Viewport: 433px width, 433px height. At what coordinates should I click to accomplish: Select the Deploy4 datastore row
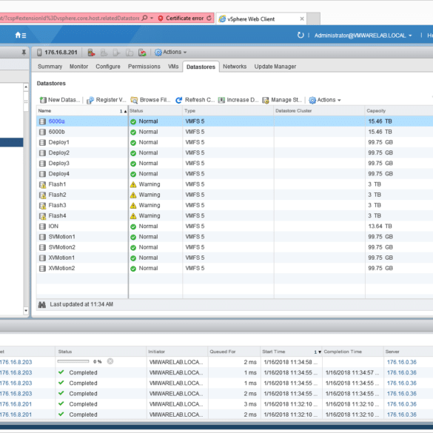tap(235, 174)
